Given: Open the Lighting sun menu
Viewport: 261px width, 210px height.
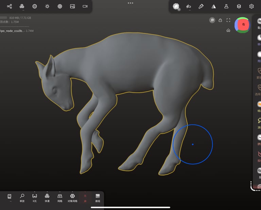Looking at the screenshot, I should click(47, 6).
